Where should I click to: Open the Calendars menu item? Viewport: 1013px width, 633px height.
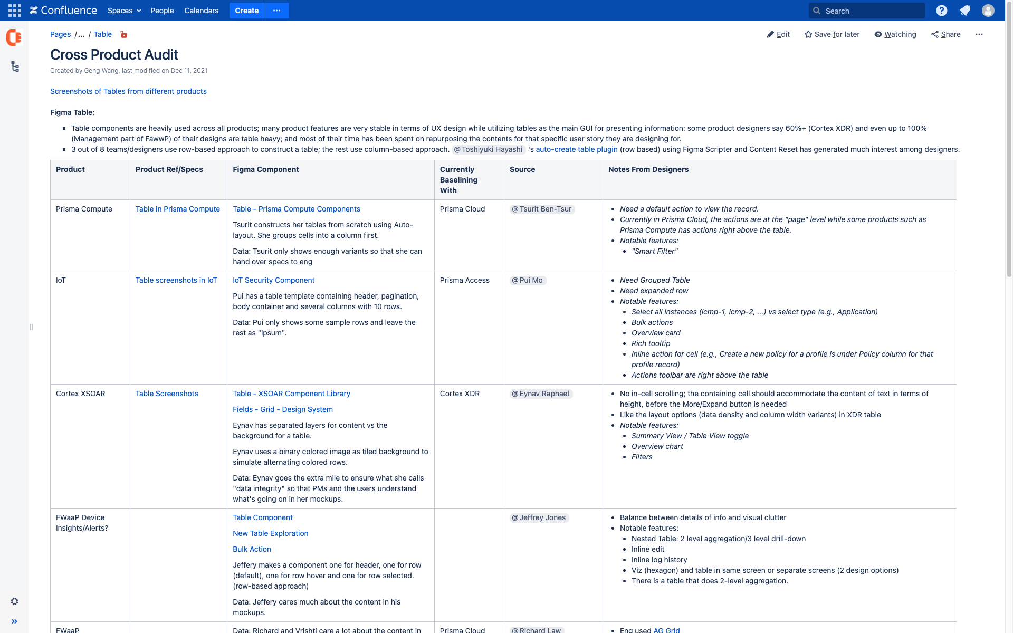[x=202, y=11]
